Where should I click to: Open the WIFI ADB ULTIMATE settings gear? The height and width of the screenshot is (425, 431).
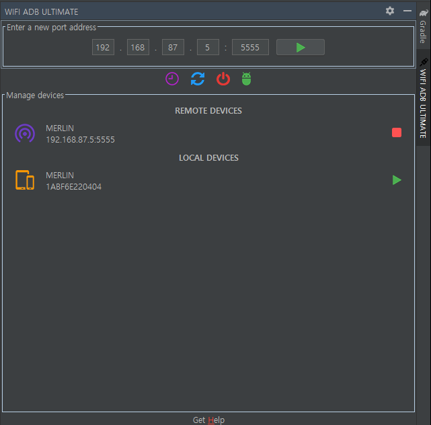pyautogui.click(x=390, y=11)
